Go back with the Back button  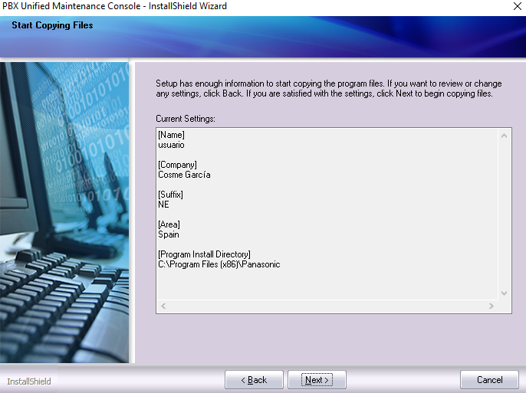pyautogui.click(x=254, y=380)
